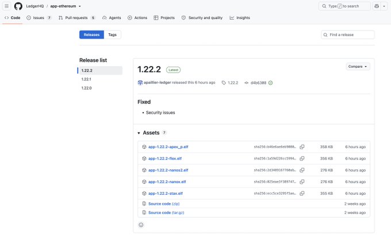The image size is (391, 236).
Task: Copy sha256 for nanox.elf asset
Action: (302, 181)
